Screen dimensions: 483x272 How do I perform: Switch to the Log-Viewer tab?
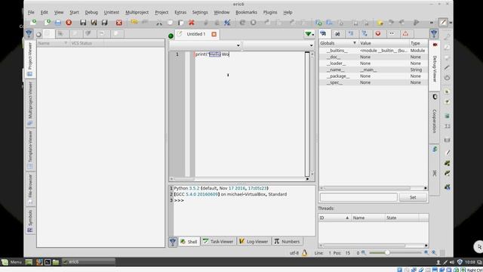pos(254,242)
